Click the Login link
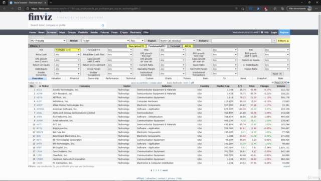 pos(274,32)
